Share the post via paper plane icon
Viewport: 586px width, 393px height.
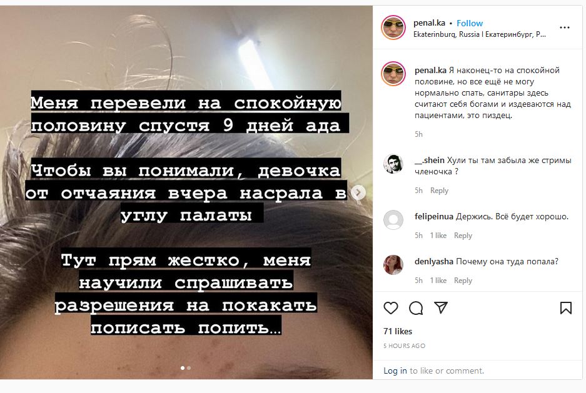441,307
